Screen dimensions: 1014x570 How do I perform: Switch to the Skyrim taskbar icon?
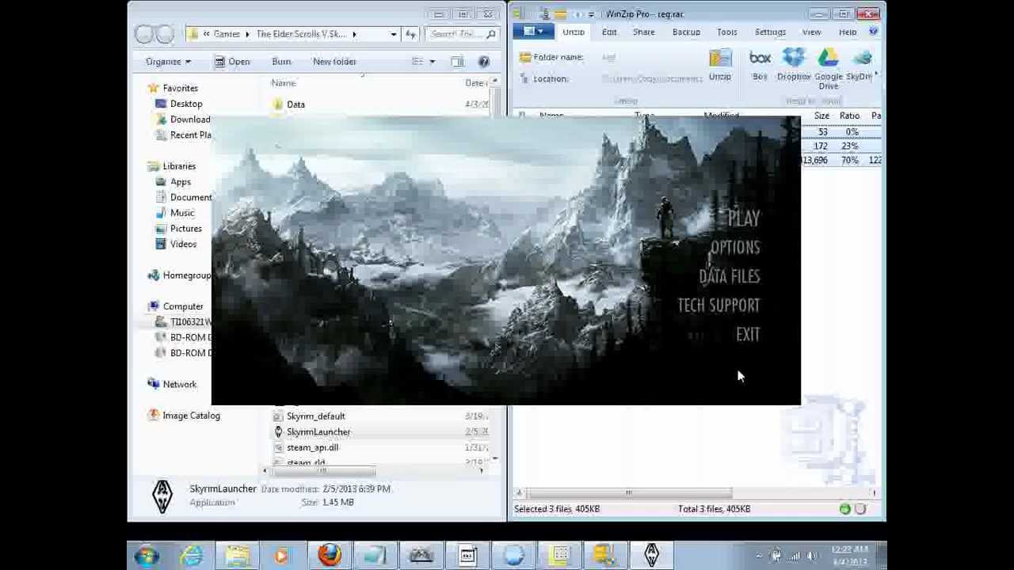651,556
